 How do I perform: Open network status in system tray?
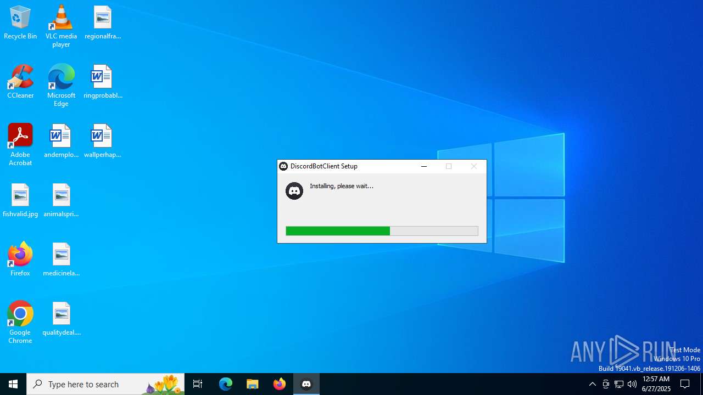click(x=619, y=384)
